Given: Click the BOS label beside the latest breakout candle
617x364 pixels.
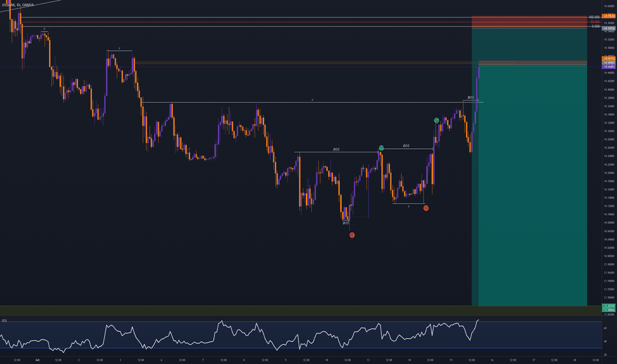Looking at the screenshot, I should [471, 97].
